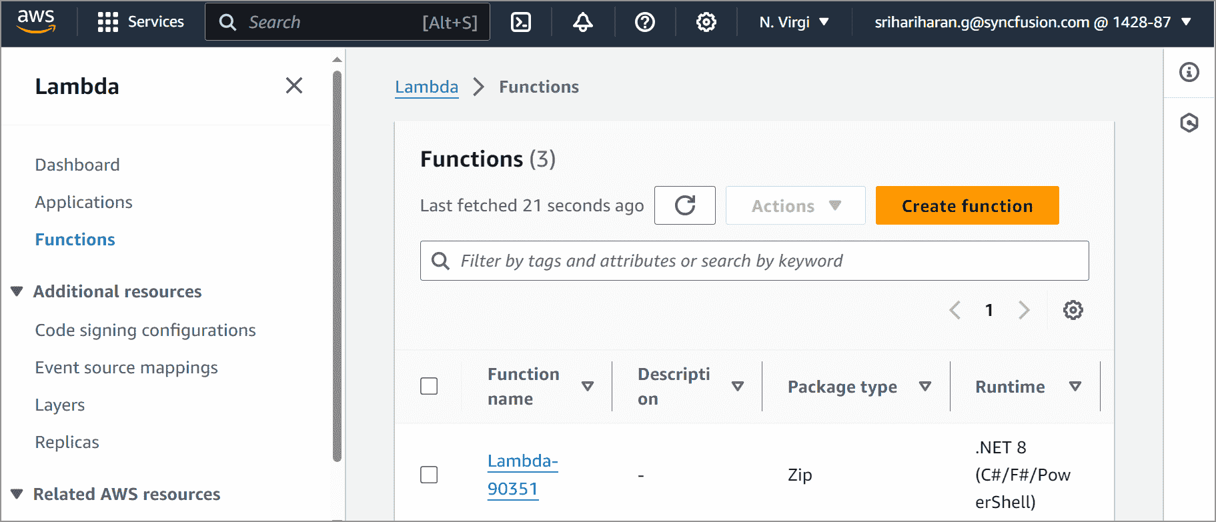Open the notifications bell
Viewport: 1216px width, 522px height.
[x=583, y=22]
